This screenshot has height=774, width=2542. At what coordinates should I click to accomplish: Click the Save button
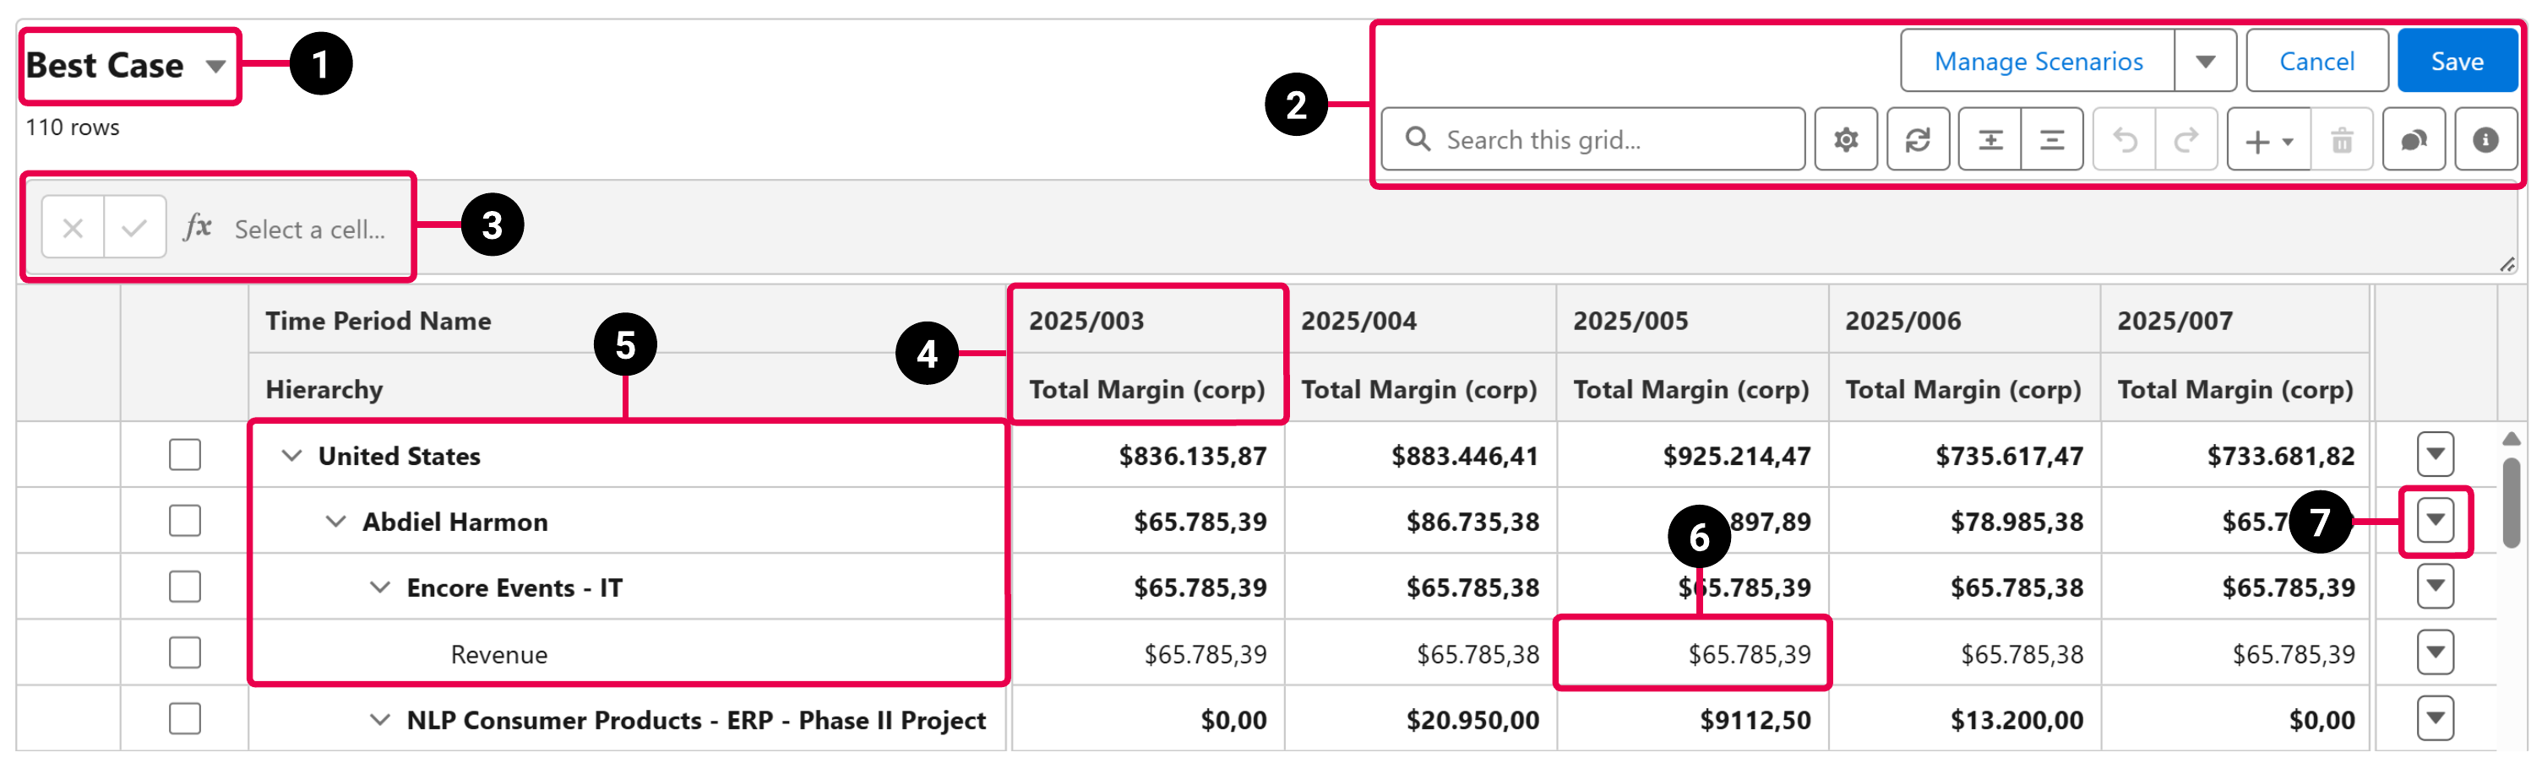(2456, 61)
